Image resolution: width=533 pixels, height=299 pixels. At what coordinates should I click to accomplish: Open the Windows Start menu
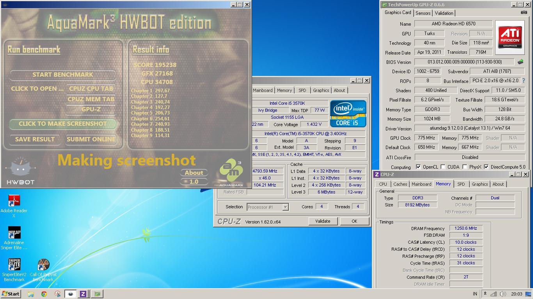pyautogui.click(x=11, y=294)
